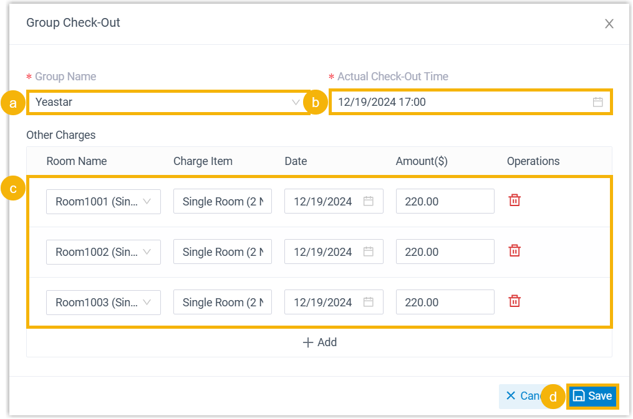Screen dimensions: 633x419
Task: Close the Group Check-Out dialog
Action: pos(609,24)
